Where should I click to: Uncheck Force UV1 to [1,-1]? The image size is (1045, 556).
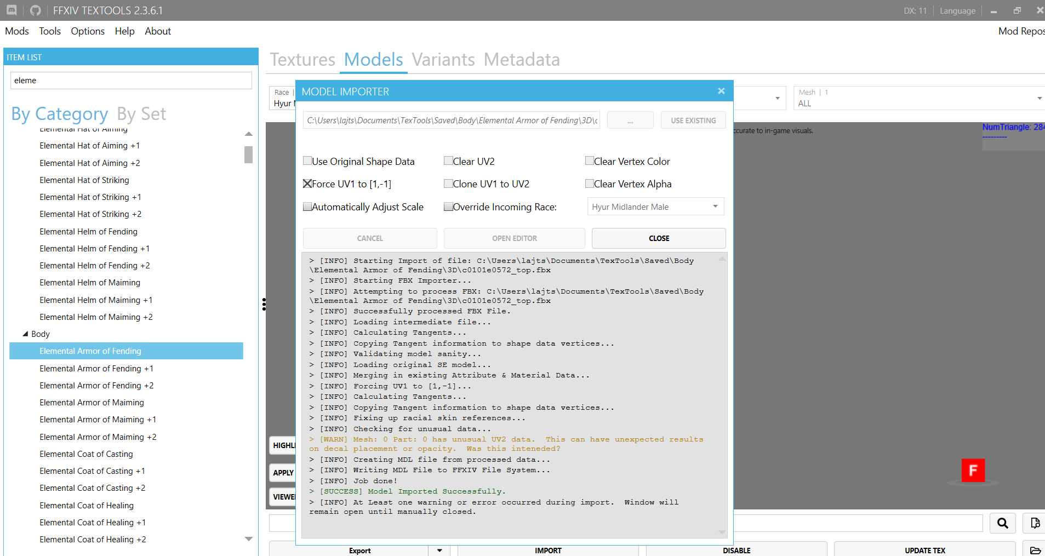click(x=307, y=184)
